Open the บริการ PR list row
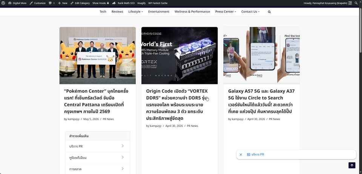This screenshot has height=174, width=362. point(98,147)
